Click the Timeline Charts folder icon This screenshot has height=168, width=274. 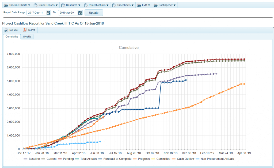pos(6,5)
